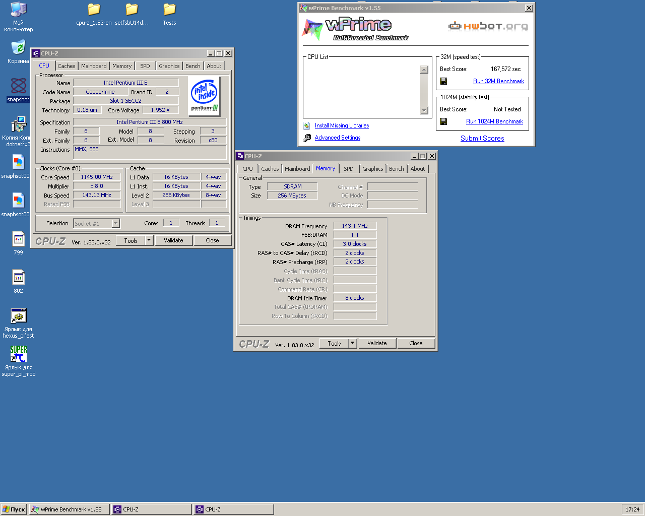
Task: Click Close button in CPU window
Action: (x=212, y=240)
